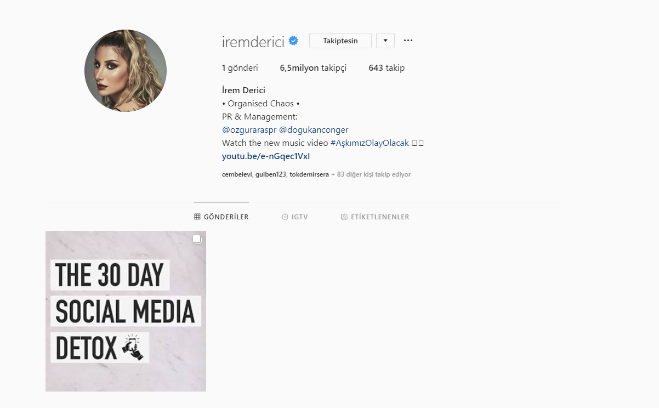Toggle the Takiptesin following button
This screenshot has height=408, width=659.
[x=340, y=41]
